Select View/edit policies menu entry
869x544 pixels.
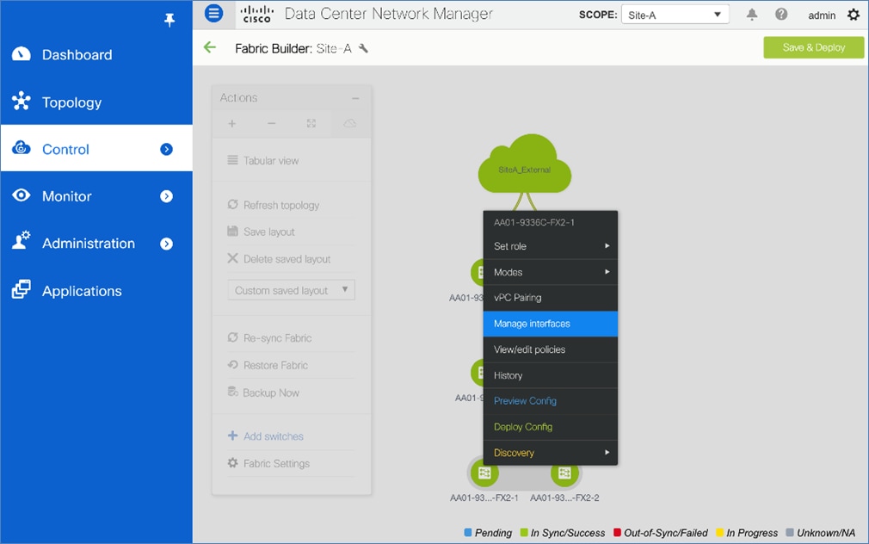click(x=551, y=350)
